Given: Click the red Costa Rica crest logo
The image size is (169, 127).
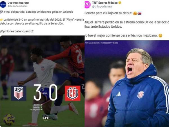Looking at the screenshot, I should click(x=73, y=93).
